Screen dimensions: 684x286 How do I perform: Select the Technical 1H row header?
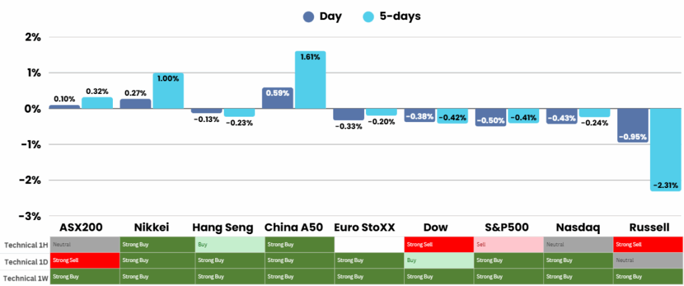pyautogui.click(x=25, y=245)
